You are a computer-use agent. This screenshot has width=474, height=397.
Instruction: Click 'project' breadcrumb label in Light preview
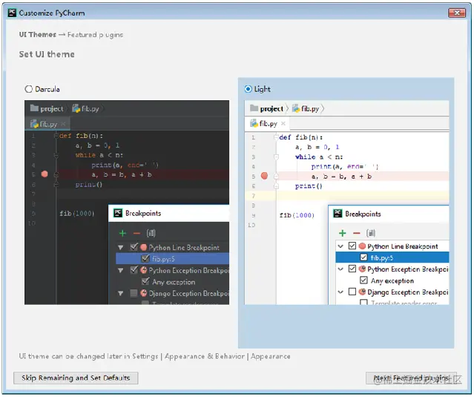tap(271, 108)
